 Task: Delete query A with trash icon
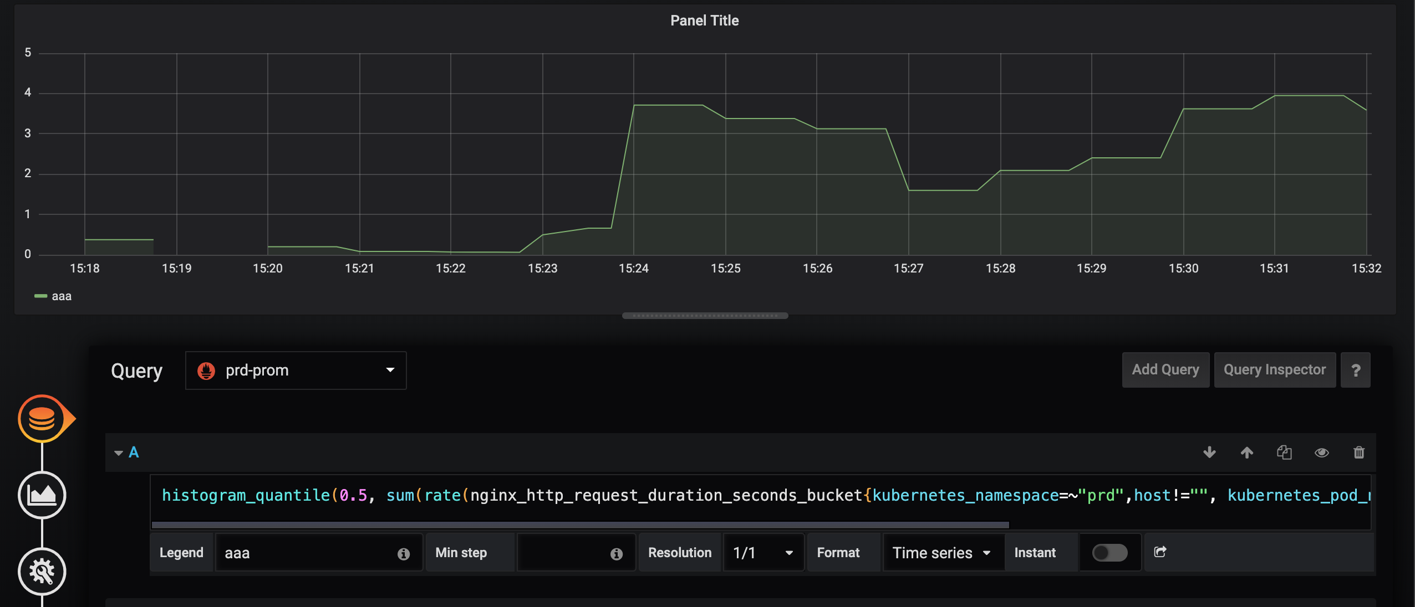coord(1359,452)
